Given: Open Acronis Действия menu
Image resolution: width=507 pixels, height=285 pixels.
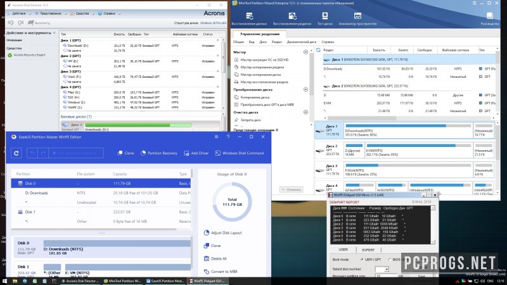Looking at the screenshot, I should click(19, 13).
